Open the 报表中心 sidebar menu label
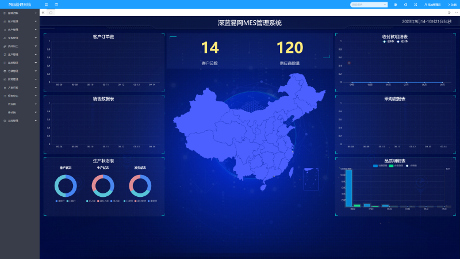Image resolution: width=460 pixels, height=259 pixels. (13, 96)
